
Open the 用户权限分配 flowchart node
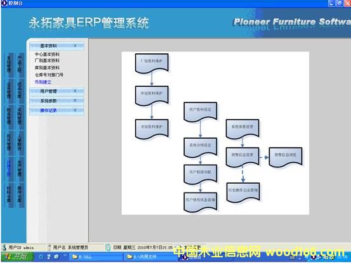pyautogui.click(x=201, y=174)
